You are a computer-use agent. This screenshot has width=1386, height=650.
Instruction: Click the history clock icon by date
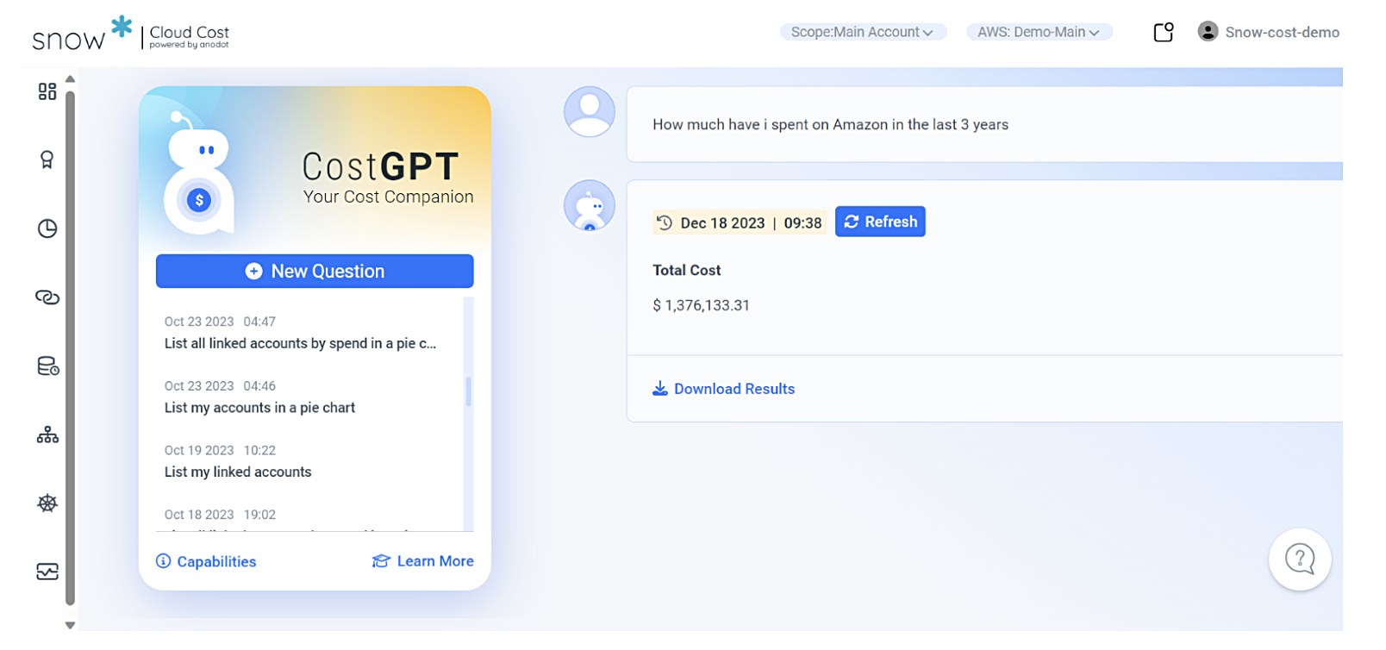tap(665, 222)
